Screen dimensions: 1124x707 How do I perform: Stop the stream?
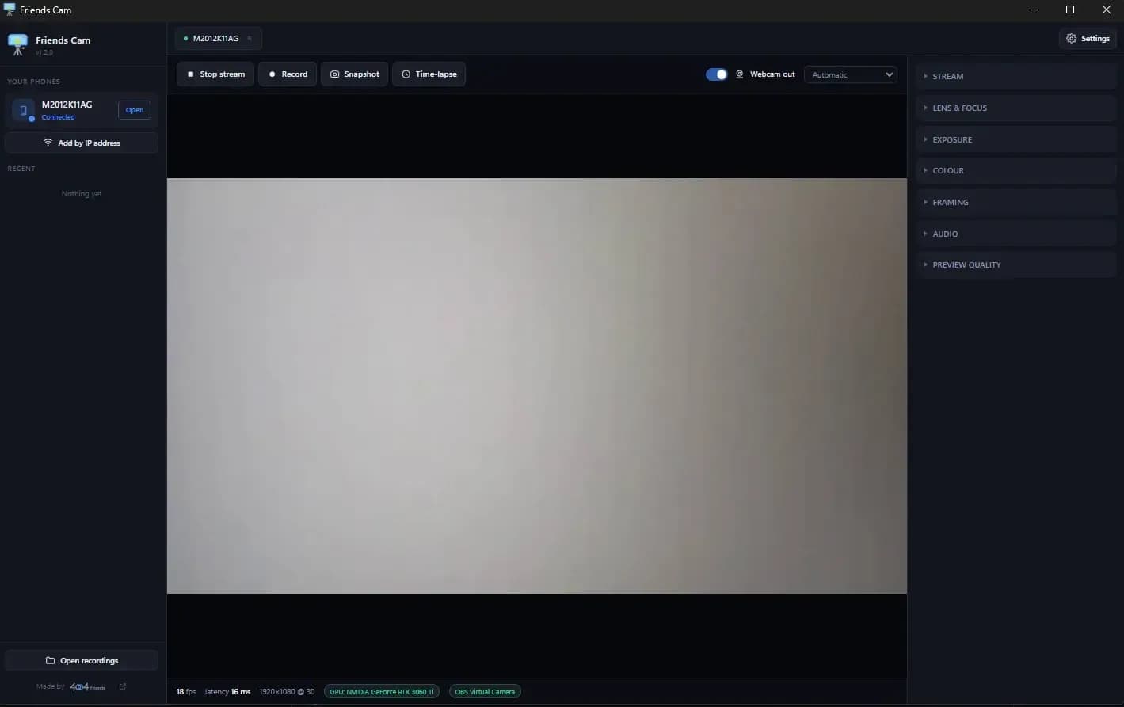(x=215, y=74)
